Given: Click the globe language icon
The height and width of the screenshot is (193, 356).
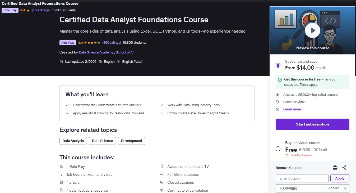Looking at the screenshot, I should (x=100, y=62).
